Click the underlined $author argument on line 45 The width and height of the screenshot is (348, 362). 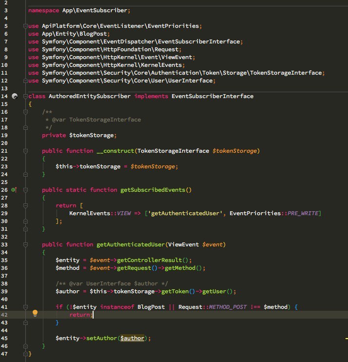(132, 339)
